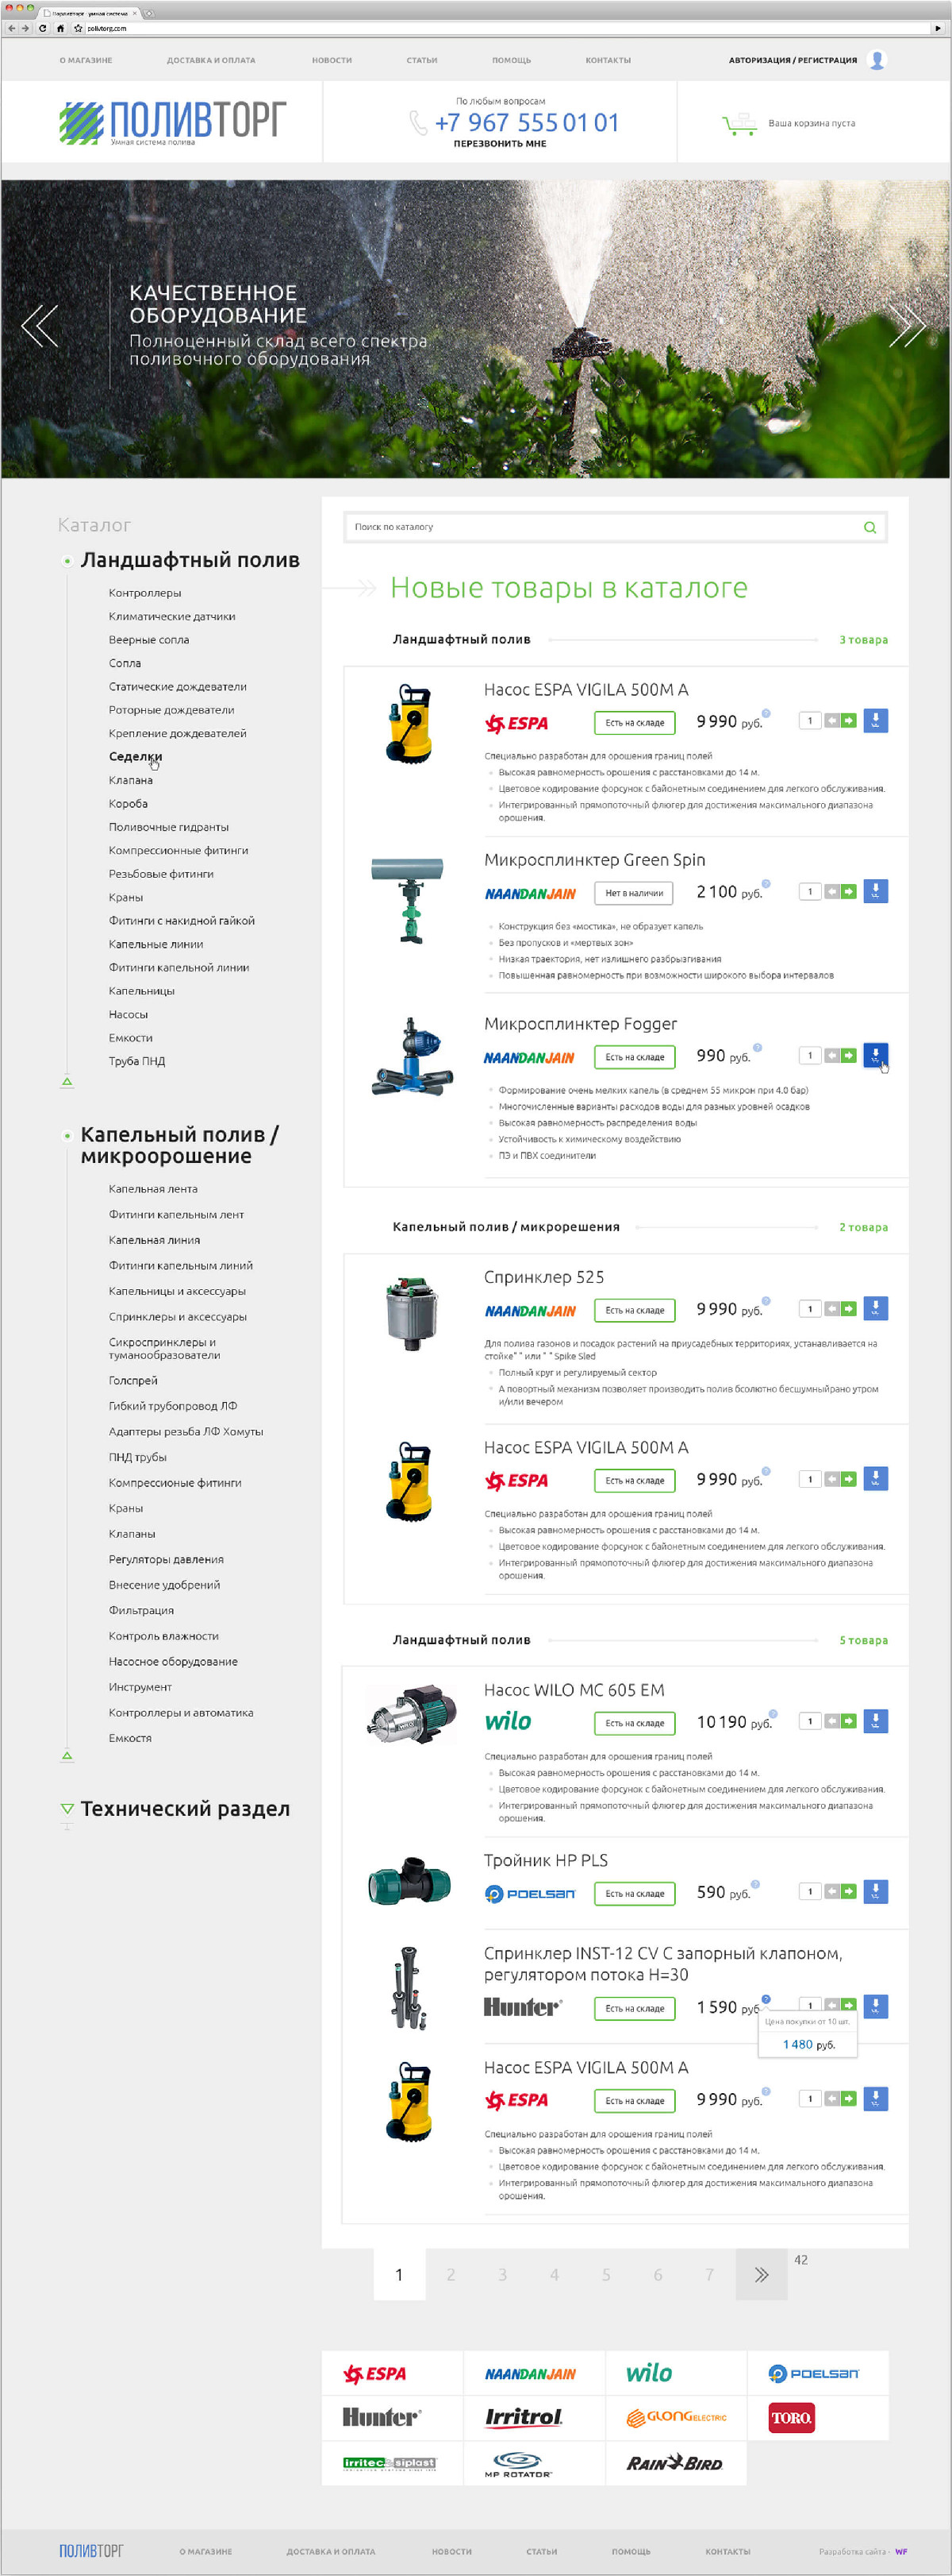Click the Перезвонить мне link

tap(500, 144)
